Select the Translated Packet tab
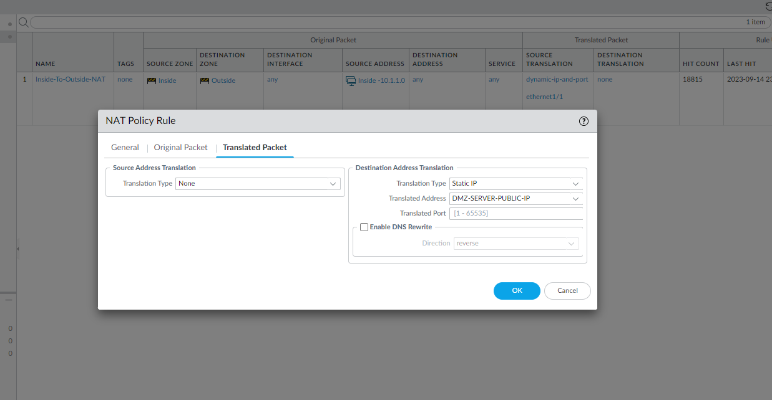 point(255,147)
